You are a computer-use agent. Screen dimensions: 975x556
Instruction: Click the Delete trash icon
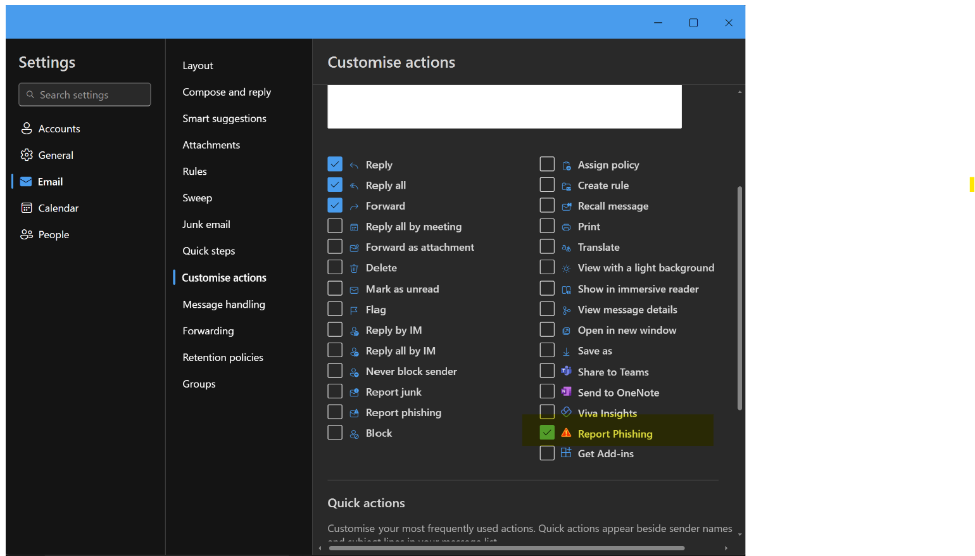pyautogui.click(x=353, y=267)
